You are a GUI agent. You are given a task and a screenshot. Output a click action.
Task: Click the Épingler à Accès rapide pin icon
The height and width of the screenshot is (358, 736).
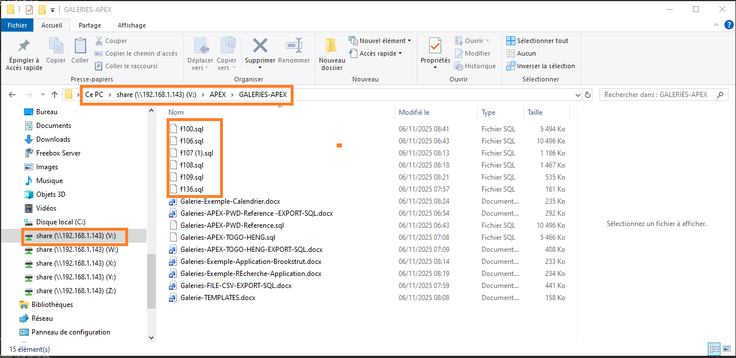(24, 46)
